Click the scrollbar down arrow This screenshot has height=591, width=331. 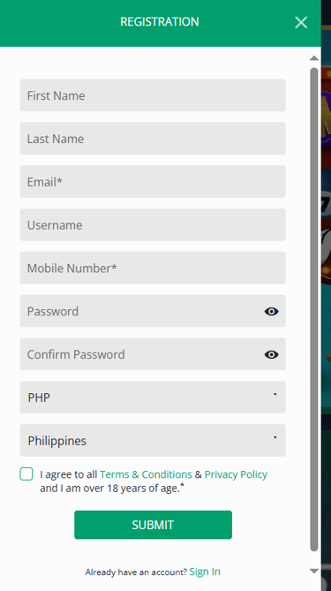pyautogui.click(x=314, y=571)
